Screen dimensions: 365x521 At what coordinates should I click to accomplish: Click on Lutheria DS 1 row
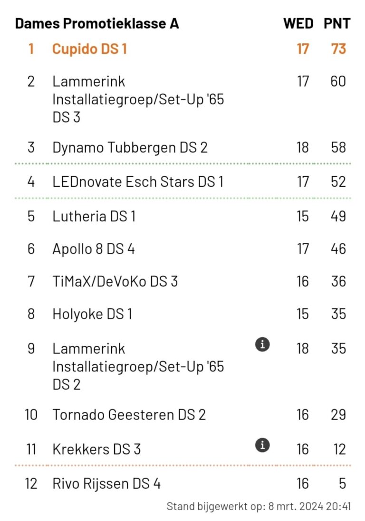coord(94,216)
